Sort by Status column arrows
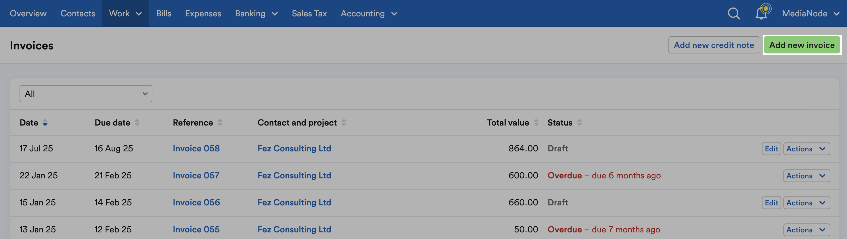 pyautogui.click(x=579, y=123)
